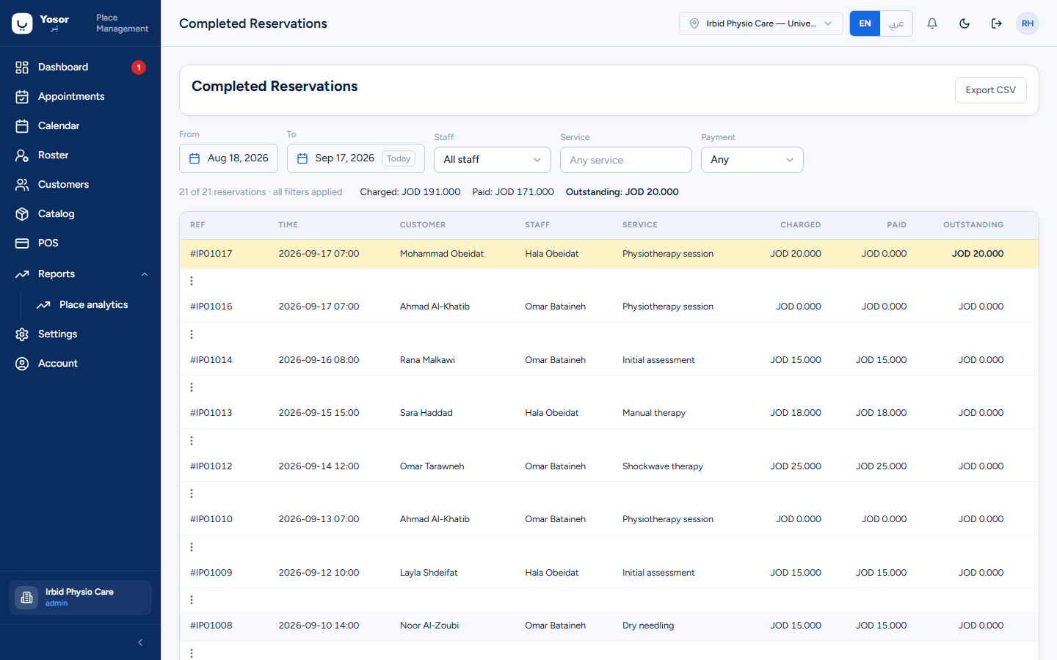Click Shockwave therapy service cell
Screen dimensions: 1057x660
pos(663,466)
